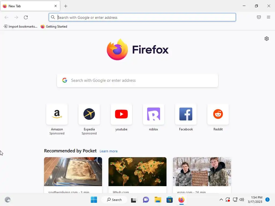Click the Forward navigation arrow
The image size is (275, 206).
click(16, 17)
